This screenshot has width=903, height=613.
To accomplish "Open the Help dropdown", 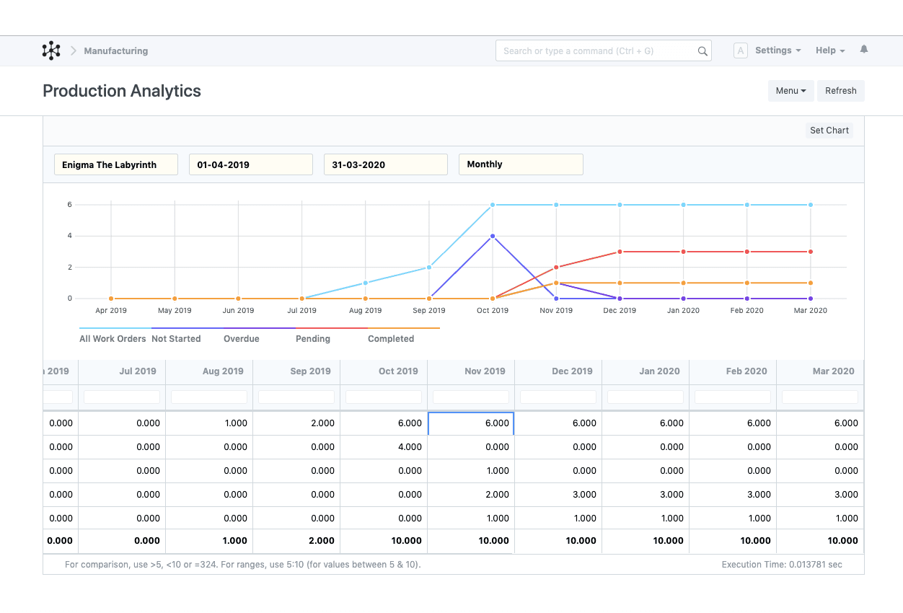I will click(830, 50).
